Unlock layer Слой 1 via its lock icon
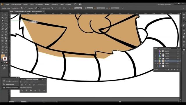The width and height of the screenshot is (186, 105). pyautogui.click(x=158, y=66)
